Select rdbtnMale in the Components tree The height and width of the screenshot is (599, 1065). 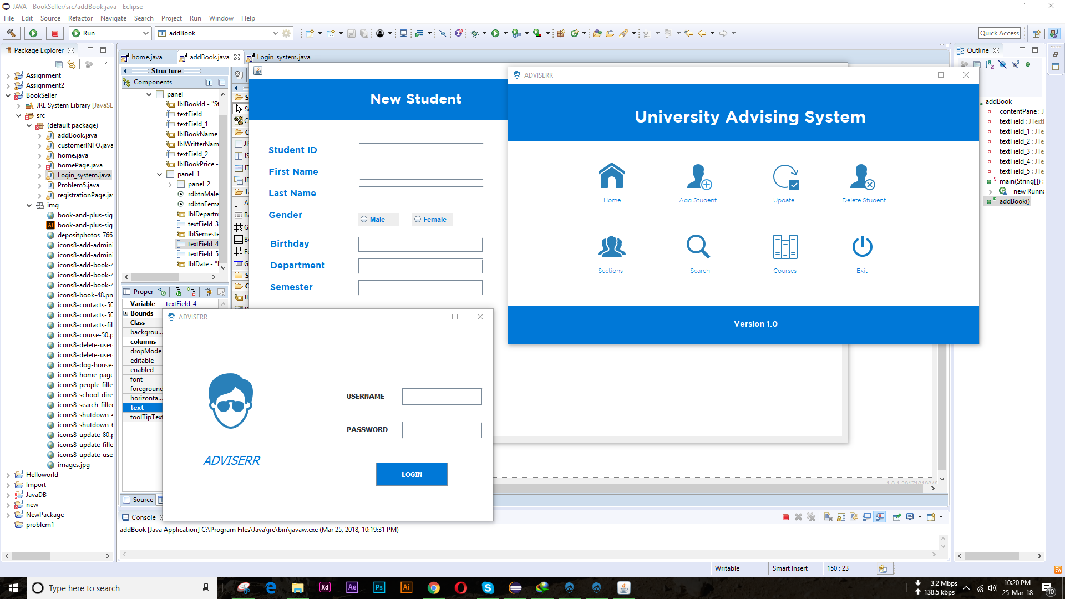tap(202, 194)
